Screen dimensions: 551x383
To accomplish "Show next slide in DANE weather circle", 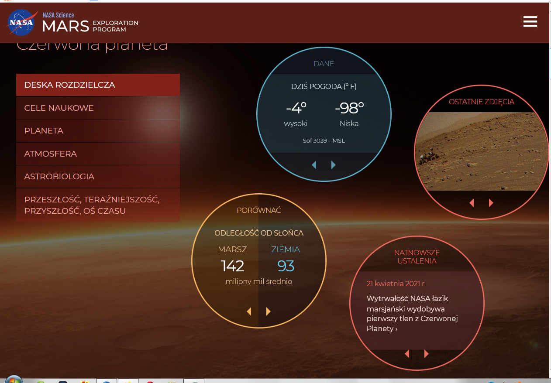I will click(333, 164).
